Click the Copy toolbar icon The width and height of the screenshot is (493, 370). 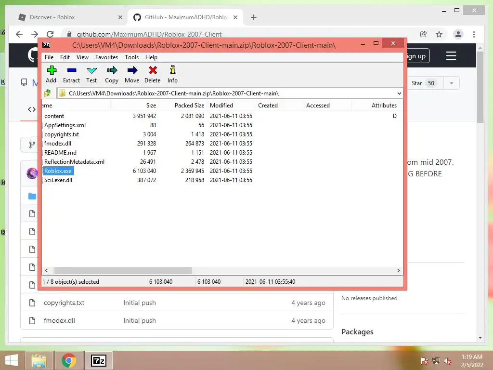coord(112,70)
